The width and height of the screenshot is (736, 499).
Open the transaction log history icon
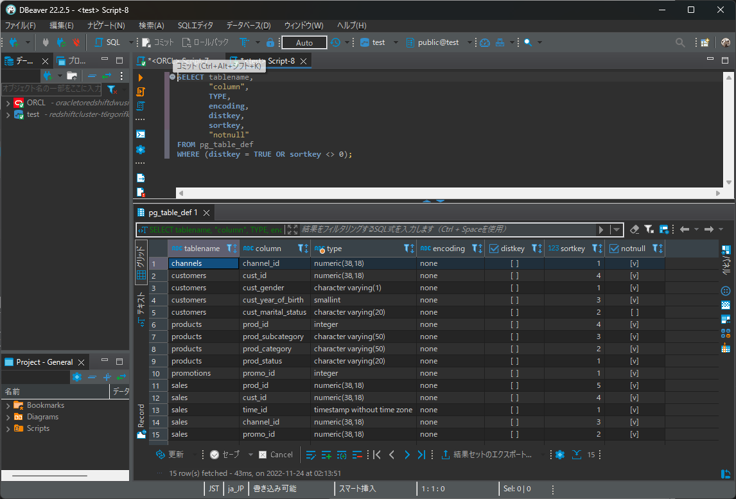[x=336, y=42]
